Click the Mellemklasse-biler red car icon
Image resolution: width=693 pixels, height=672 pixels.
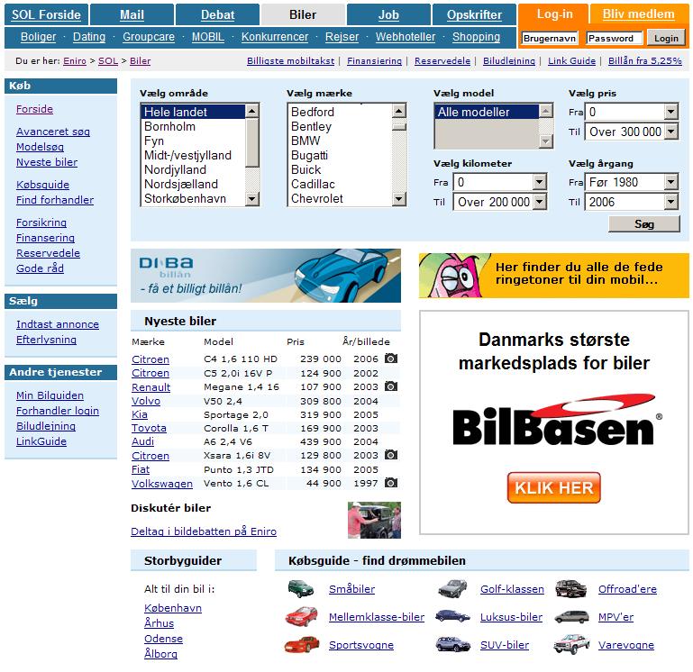click(x=301, y=616)
